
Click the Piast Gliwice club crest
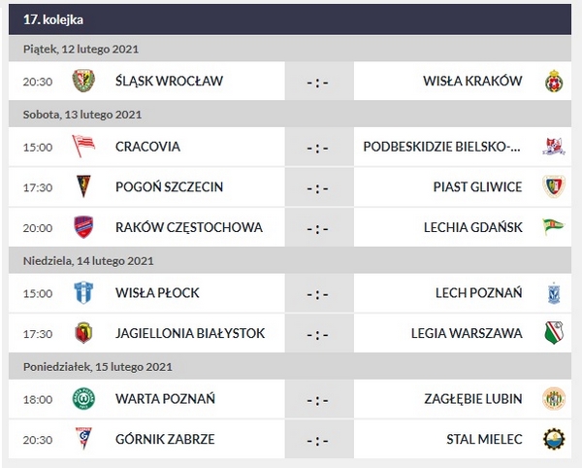coord(554,186)
